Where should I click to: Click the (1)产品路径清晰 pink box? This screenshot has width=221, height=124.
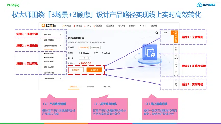pos(59,109)
